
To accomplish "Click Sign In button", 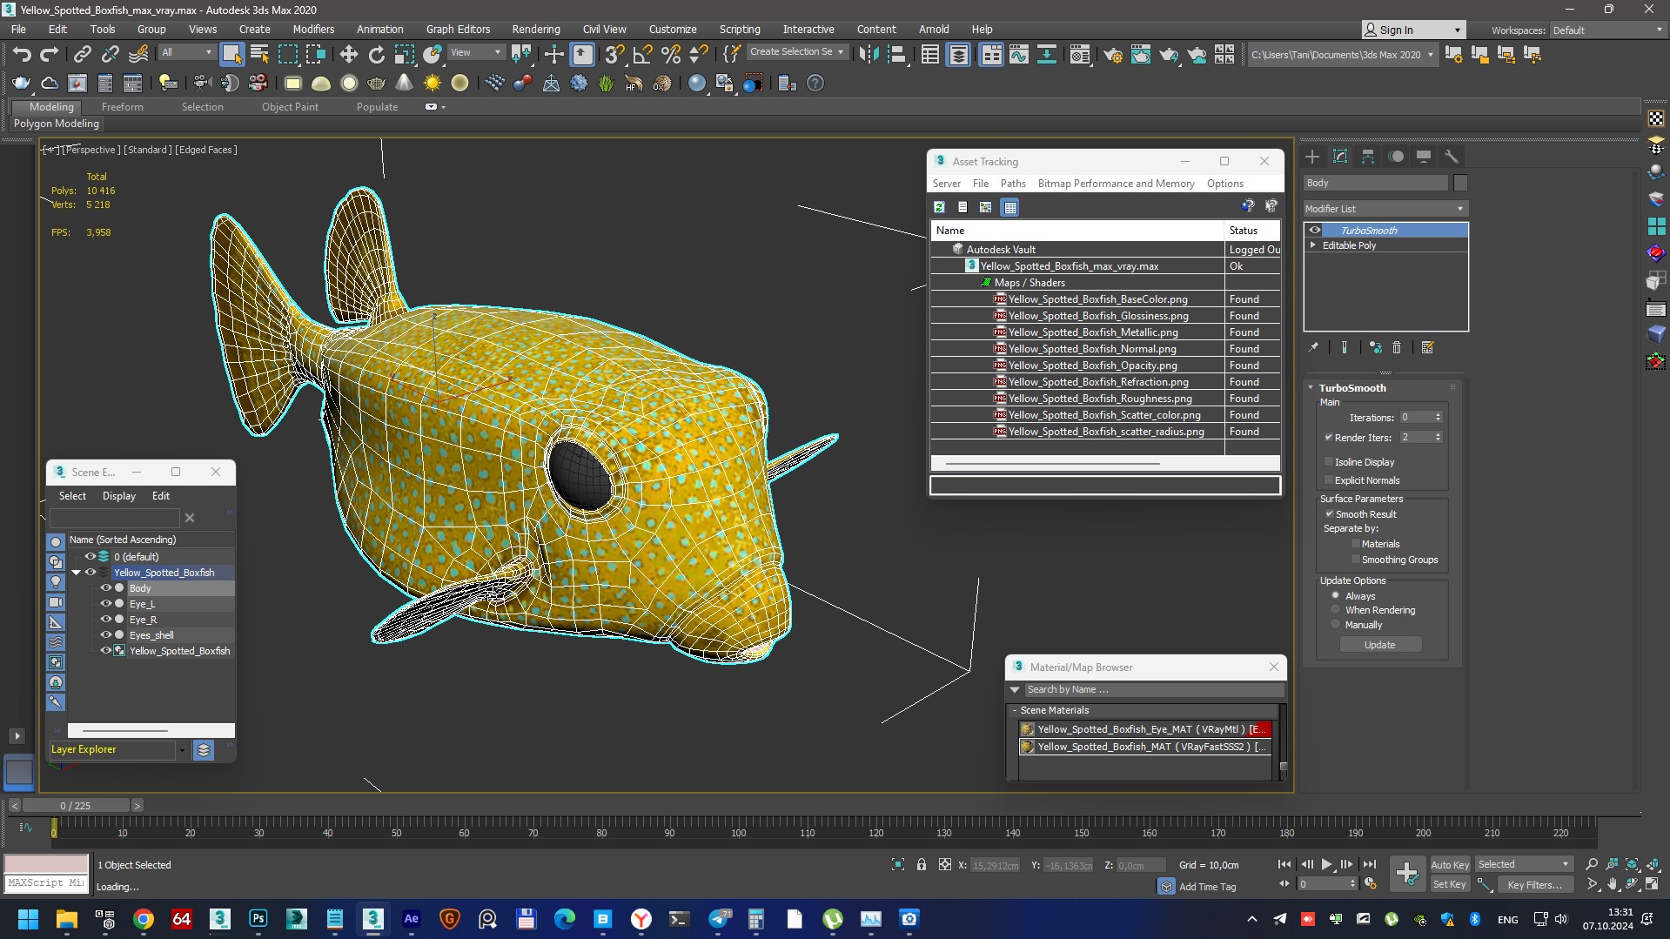I will click(x=1413, y=30).
